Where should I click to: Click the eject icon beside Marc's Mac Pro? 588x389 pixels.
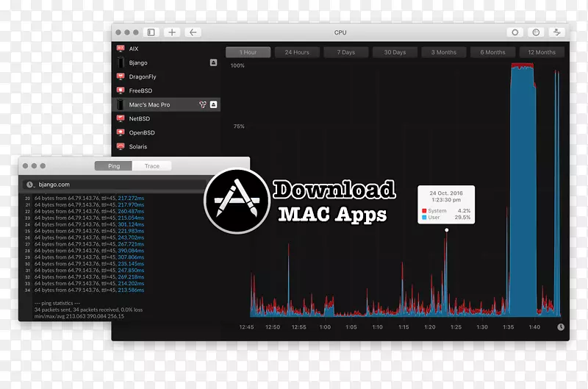tap(213, 105)
